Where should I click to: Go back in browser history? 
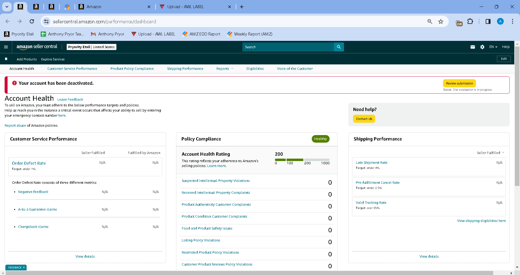tap(8, 21)
